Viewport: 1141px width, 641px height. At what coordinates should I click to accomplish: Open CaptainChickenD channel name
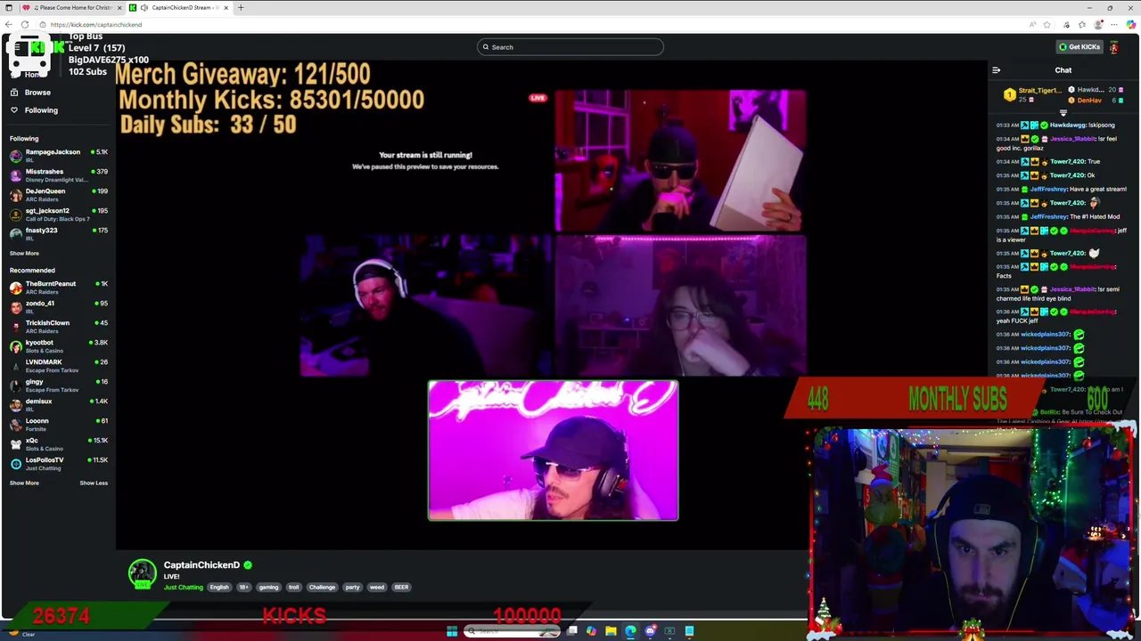201,565
